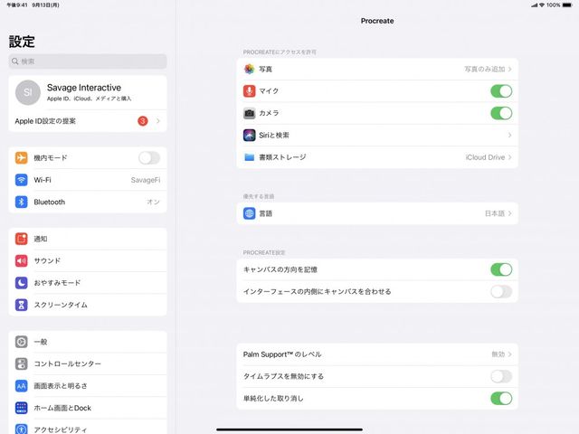Turn off the マイク microphone switch

(x=501, y=91)
